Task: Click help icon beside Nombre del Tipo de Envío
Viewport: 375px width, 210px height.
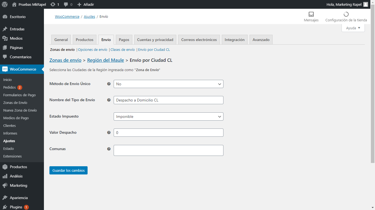Action: coord(109,100)
